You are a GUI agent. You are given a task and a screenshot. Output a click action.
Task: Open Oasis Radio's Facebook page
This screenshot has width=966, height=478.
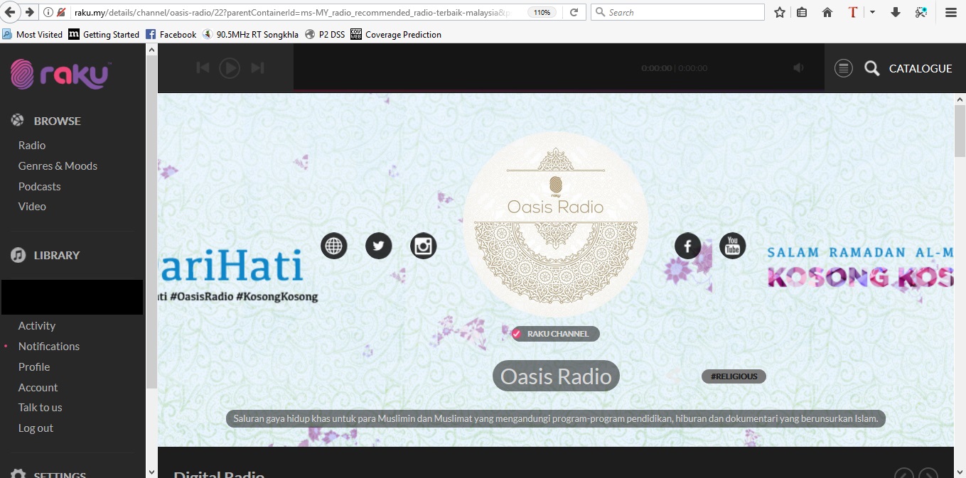[687, 246]
